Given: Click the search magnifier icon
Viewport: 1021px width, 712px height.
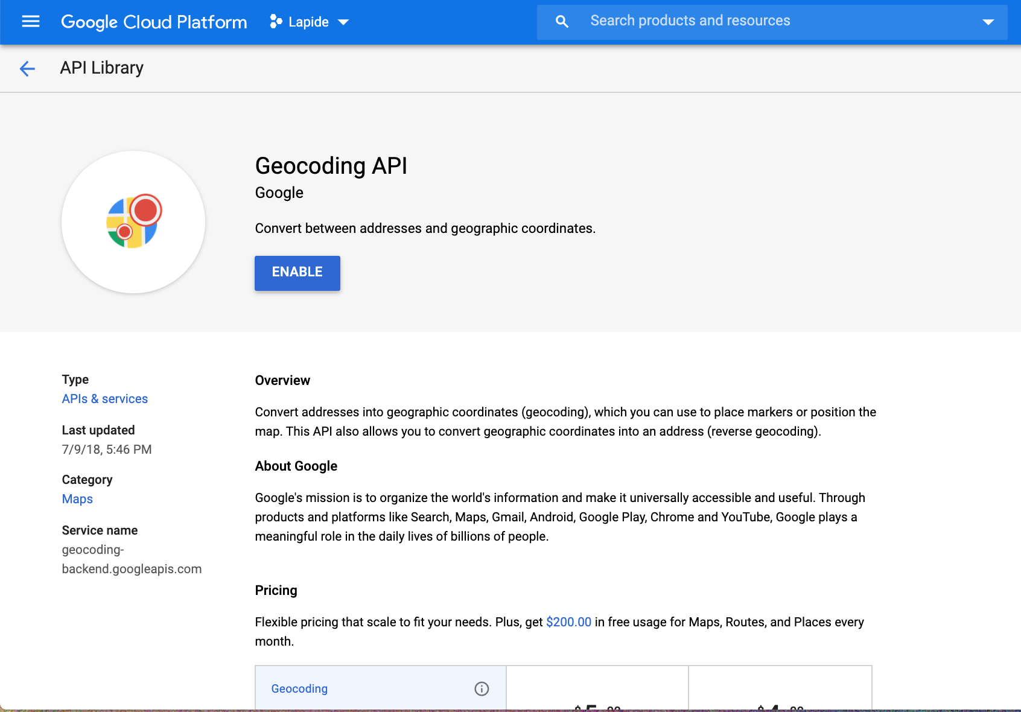Looking at the screenshot, I should point(561,21).
